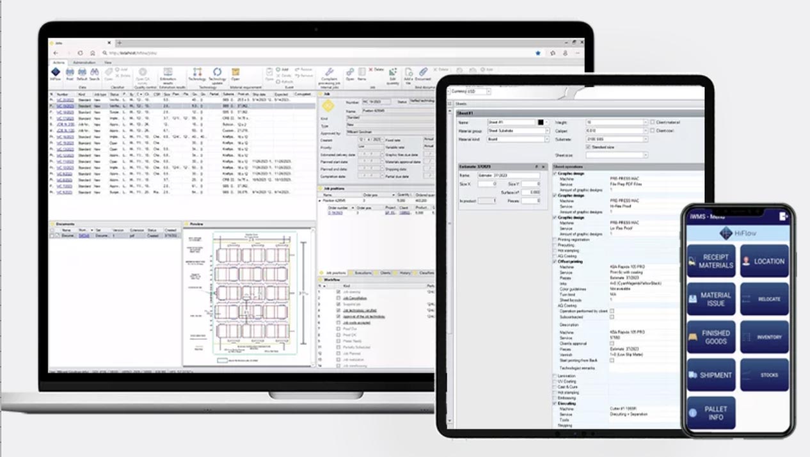This screenshot has width=810, height=457.
Task: Click the black color swatch beside sheet name
Action: coord(541,122)
